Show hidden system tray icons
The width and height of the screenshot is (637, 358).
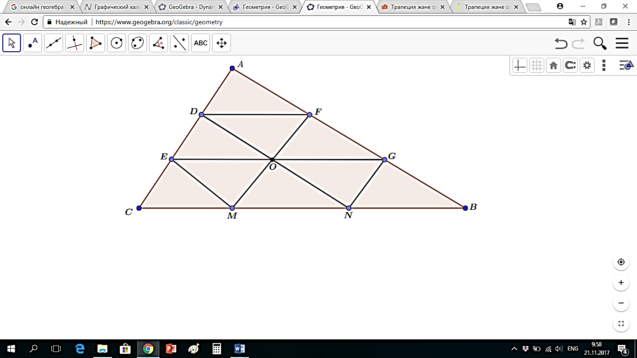pos(514,349)
